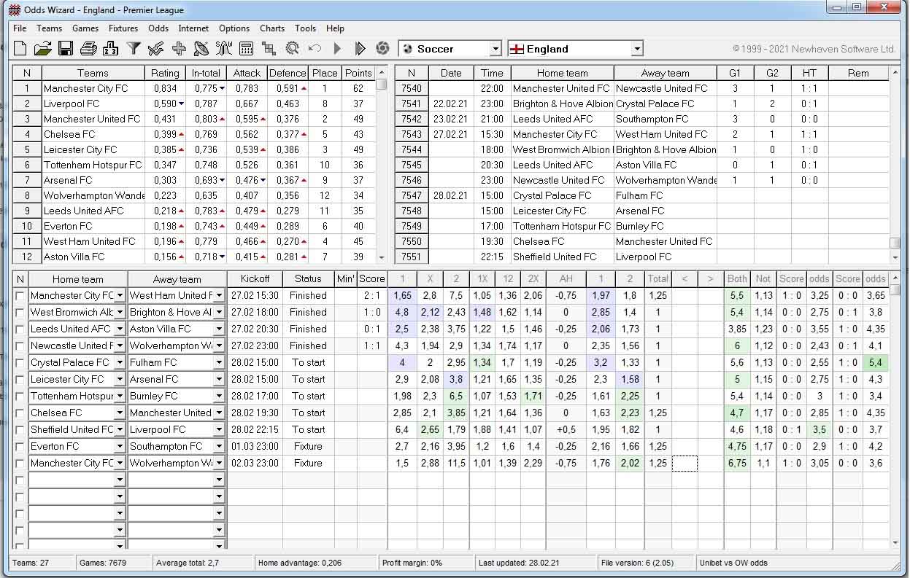Tick checkbox for Leeds United vs Aston Villa row

tap(20, 329)
